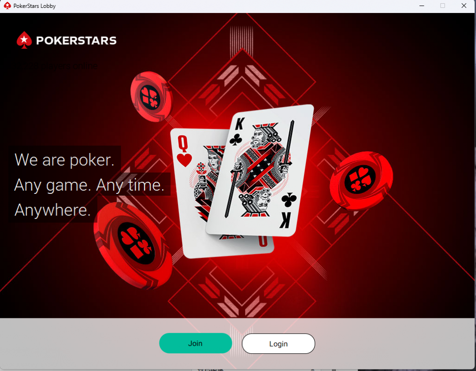Click the PokerStars spade icon in title bar
476x371 pixels.
[7, 6]
